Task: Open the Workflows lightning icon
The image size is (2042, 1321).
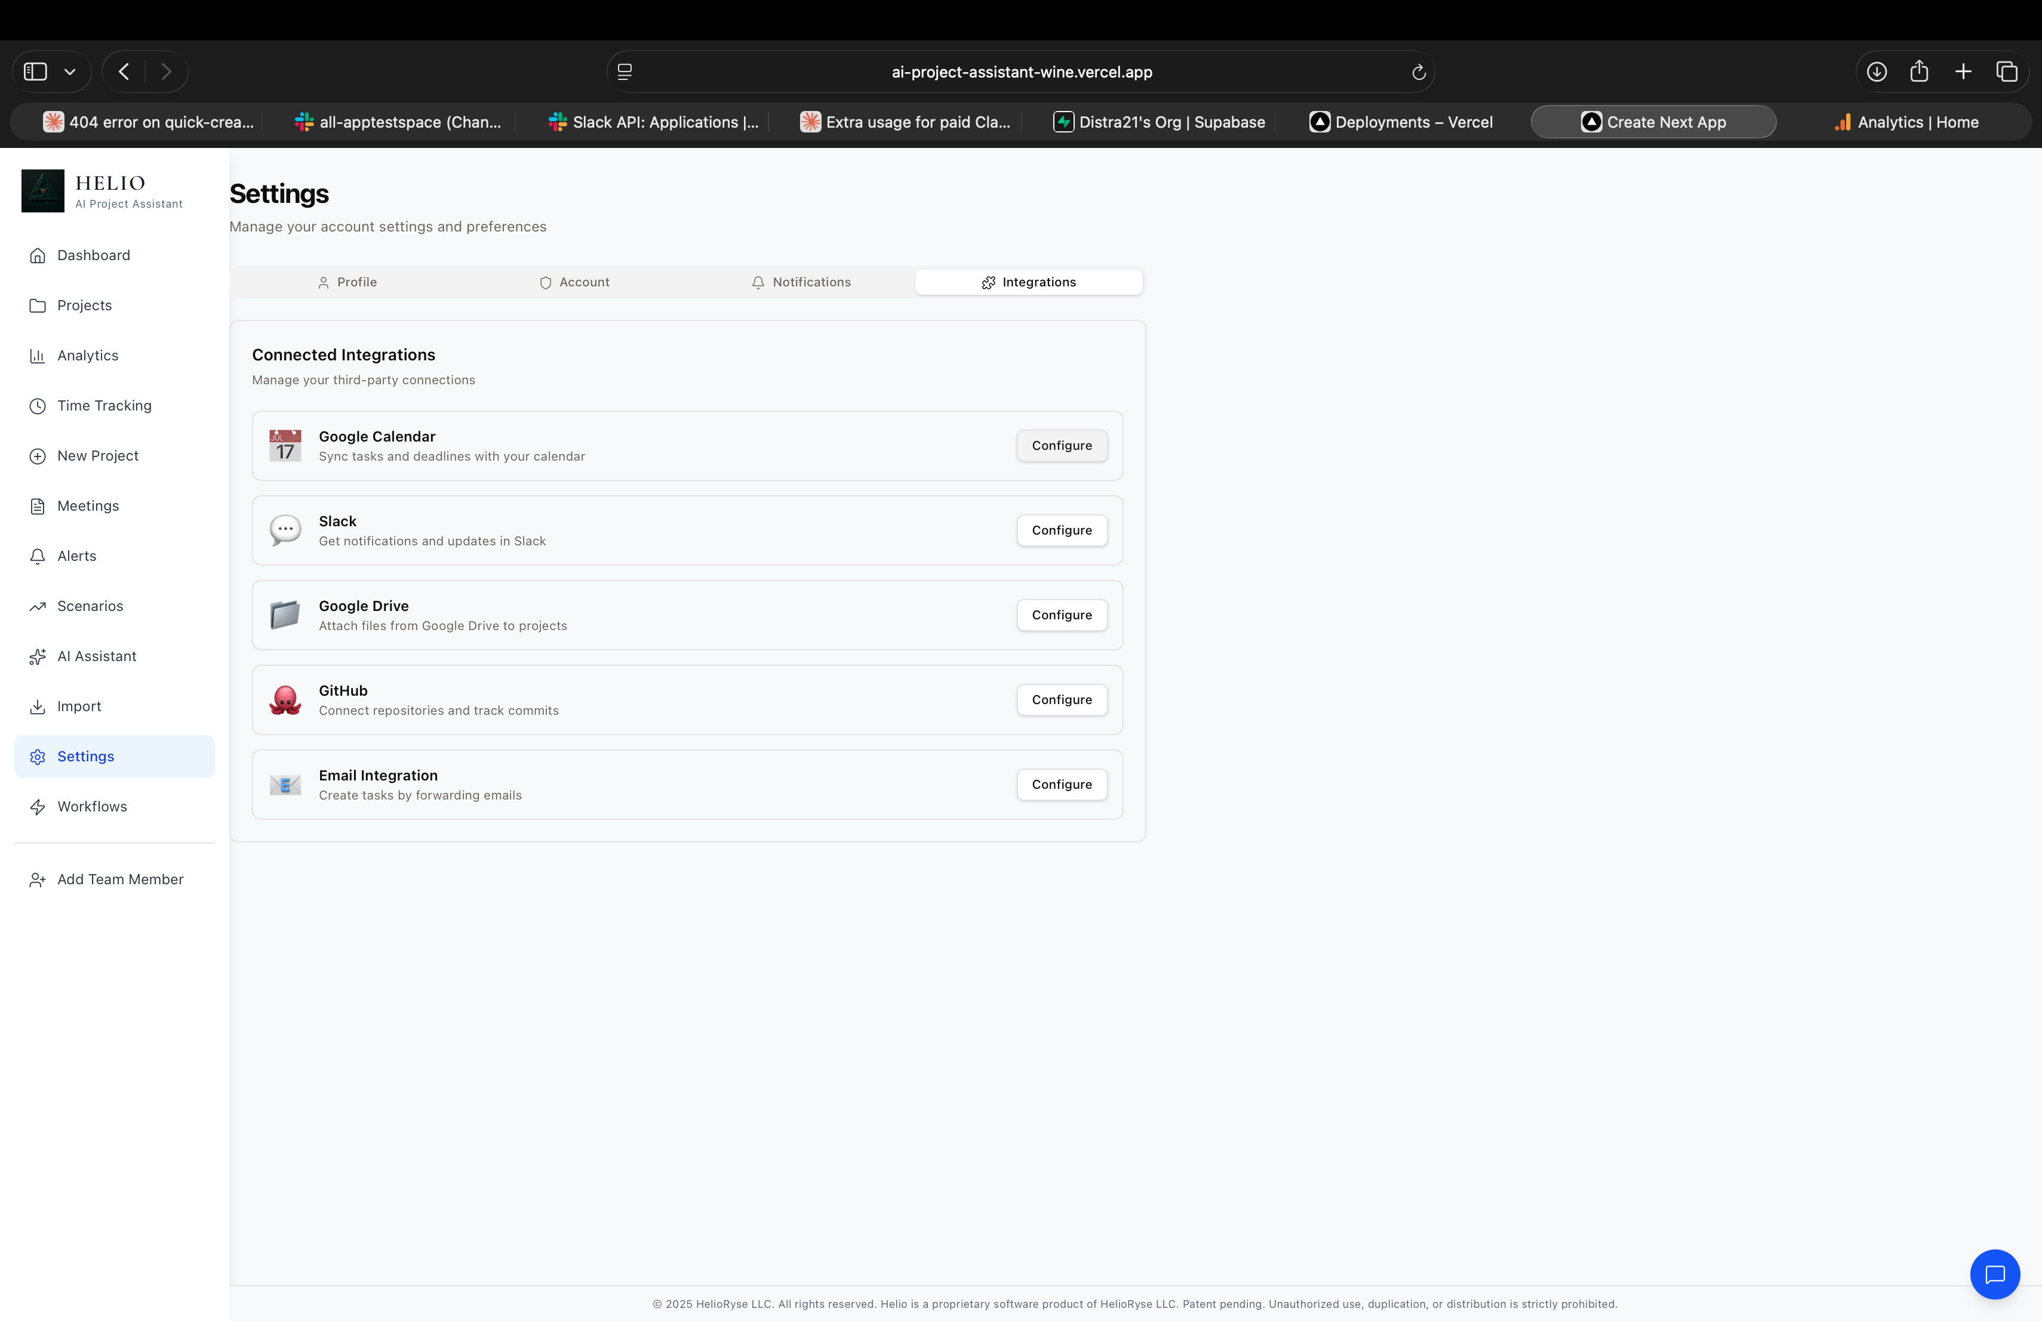Action: pos(38,807)
